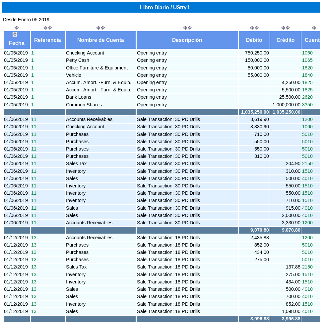
Task: Open account 5010 on the 710.00 debit row
Action: (x=307, y=134)
